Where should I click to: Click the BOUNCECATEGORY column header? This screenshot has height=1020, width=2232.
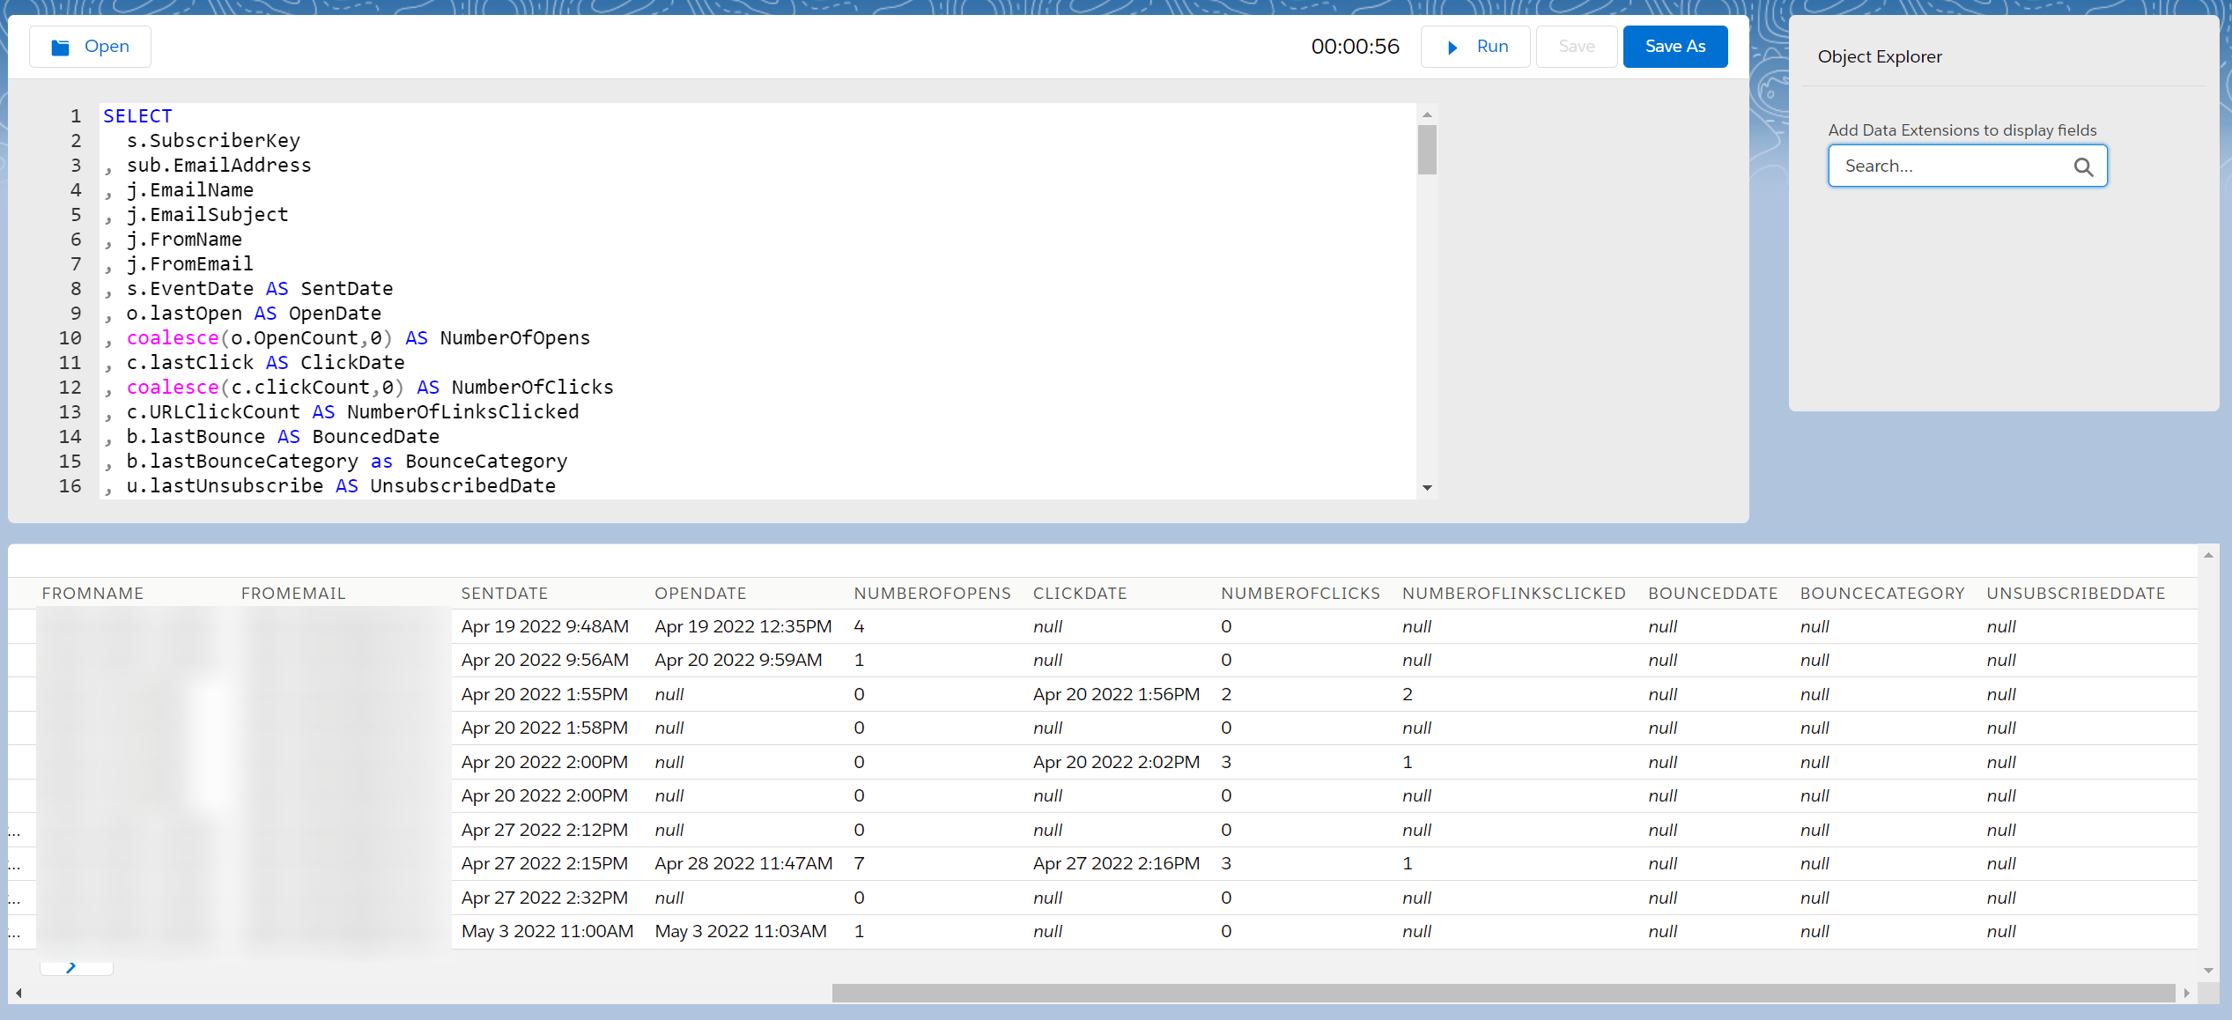1881,594
